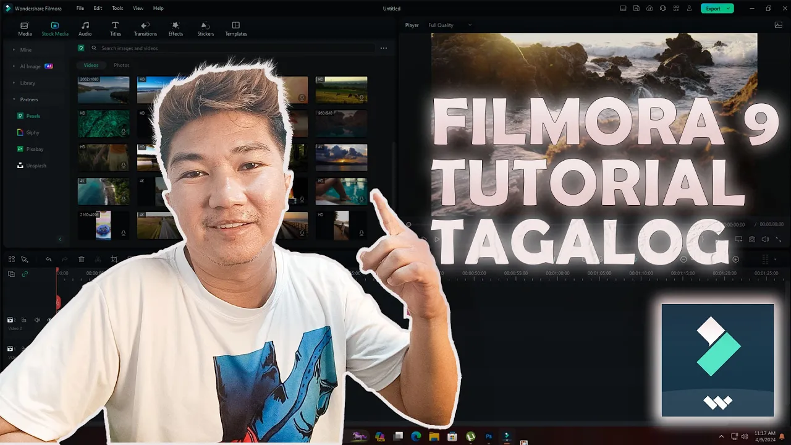791x445 pixels.
Task: Open the File menu
Action: coord(80,8)
